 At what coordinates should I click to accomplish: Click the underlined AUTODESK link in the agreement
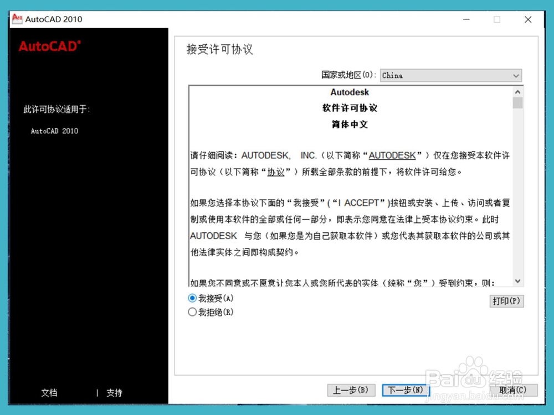click(392, 155)
